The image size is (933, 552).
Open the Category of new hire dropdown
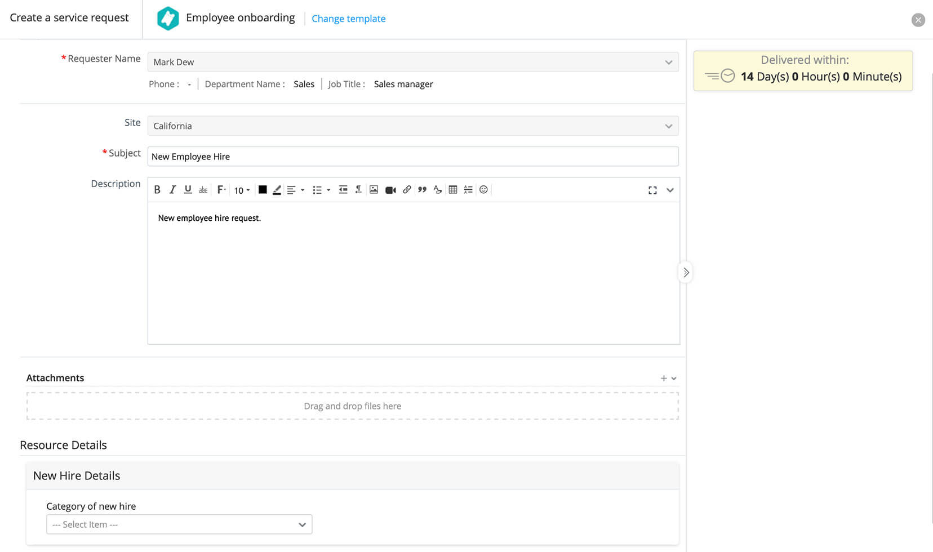(x=179, y=524)
